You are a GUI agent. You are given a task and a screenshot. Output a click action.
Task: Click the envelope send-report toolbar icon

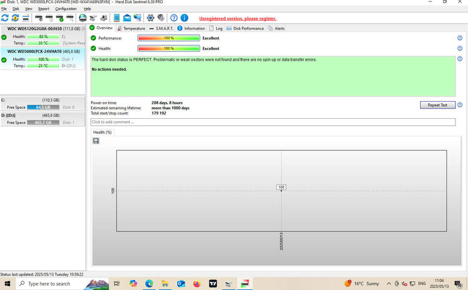[x=127, y=18]
